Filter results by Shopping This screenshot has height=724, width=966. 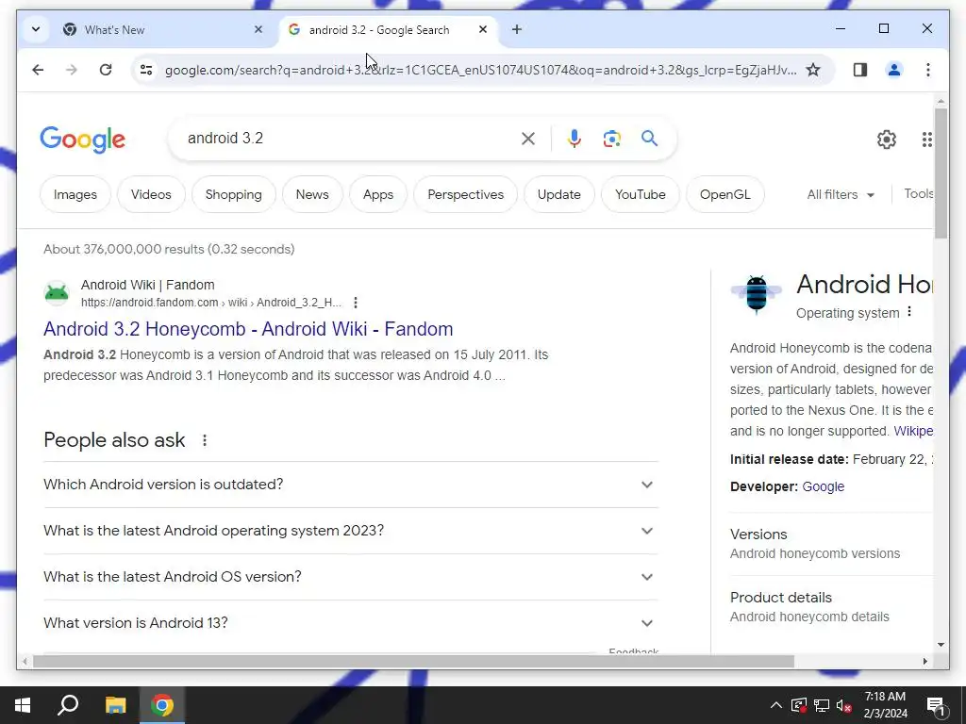234,194
